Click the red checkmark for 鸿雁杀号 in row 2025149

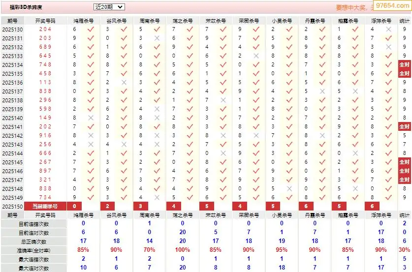pos(91,197)
